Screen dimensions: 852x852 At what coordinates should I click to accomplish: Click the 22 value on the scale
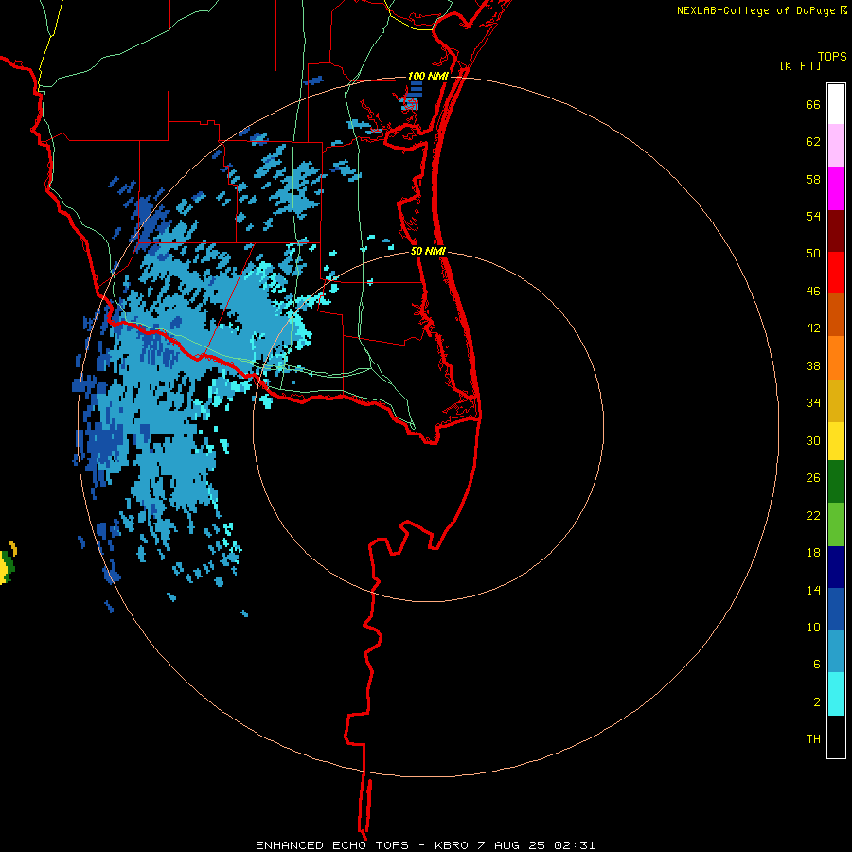[x=813, y=515]
